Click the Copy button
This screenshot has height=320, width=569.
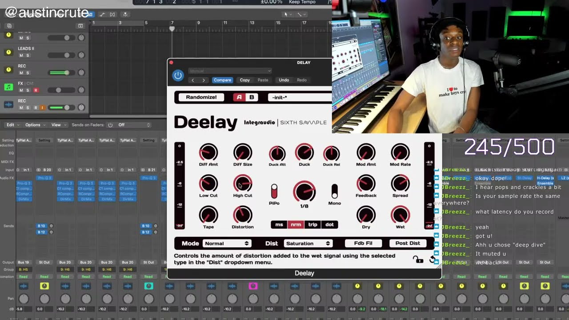(245, 80)
